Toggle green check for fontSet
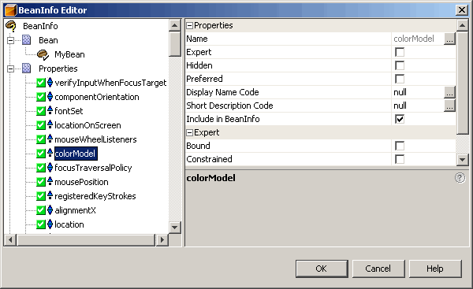The height and width of the screenshot is (289, 473). [x=41, y=111]
